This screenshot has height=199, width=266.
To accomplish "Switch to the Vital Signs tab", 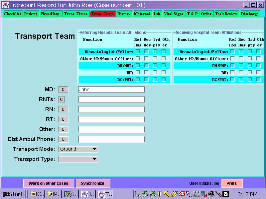I will coord(174,14).
